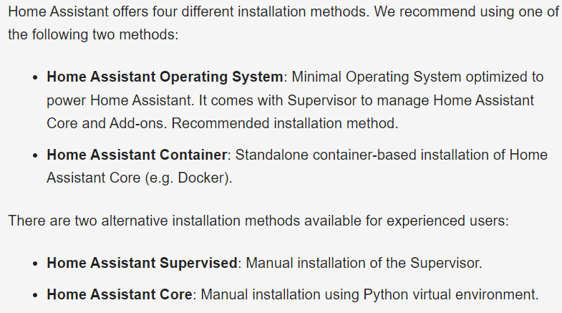The height and width of the screenshot is (313, 562).
Task: Click the bold Home Assistant Container text
Action: pos(137,155)
